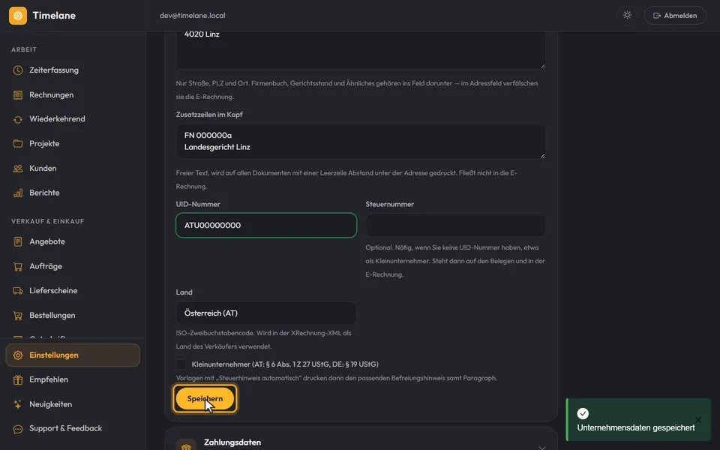
Task: Navigate to Kunden in the sidebar
Action: click(73, 169)
